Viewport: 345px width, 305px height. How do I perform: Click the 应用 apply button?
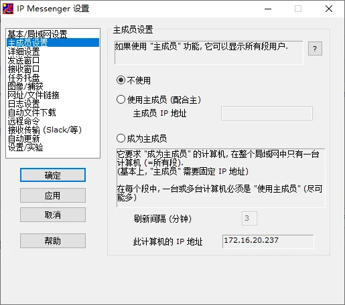[53, 195]
